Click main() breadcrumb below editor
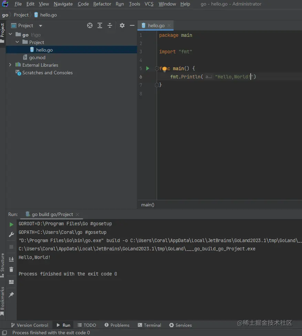The image size is (302, 336). coord(148,205)
